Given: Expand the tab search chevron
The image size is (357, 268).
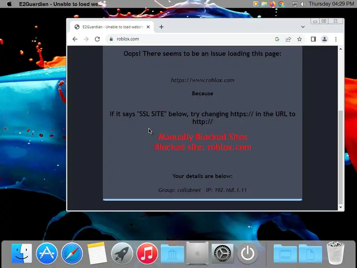Looking at the screenshot, I should coord(303,27).
